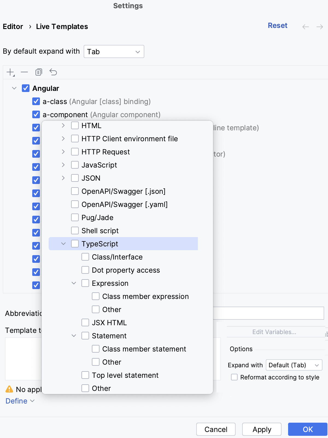Enable the TypeScript context checkbox
The width and height of the screenshot is (328, 438).
(75, 244)
